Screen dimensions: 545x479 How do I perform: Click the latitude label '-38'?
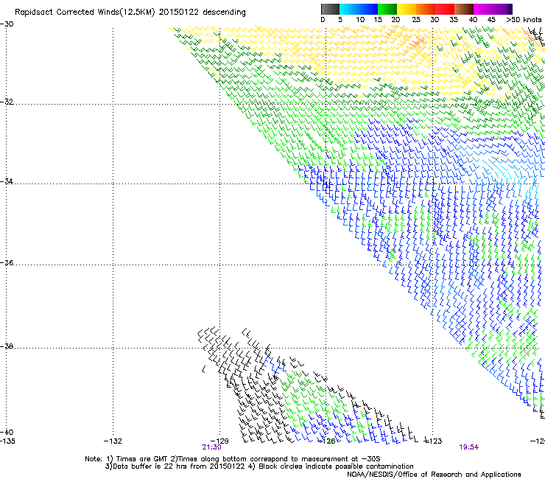tap(7, 346)
